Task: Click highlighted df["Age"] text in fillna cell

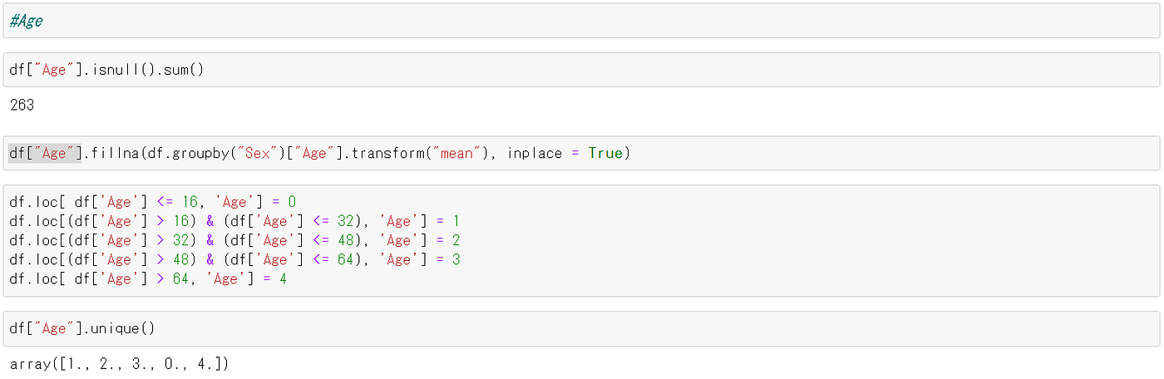Action: [45, 153]
